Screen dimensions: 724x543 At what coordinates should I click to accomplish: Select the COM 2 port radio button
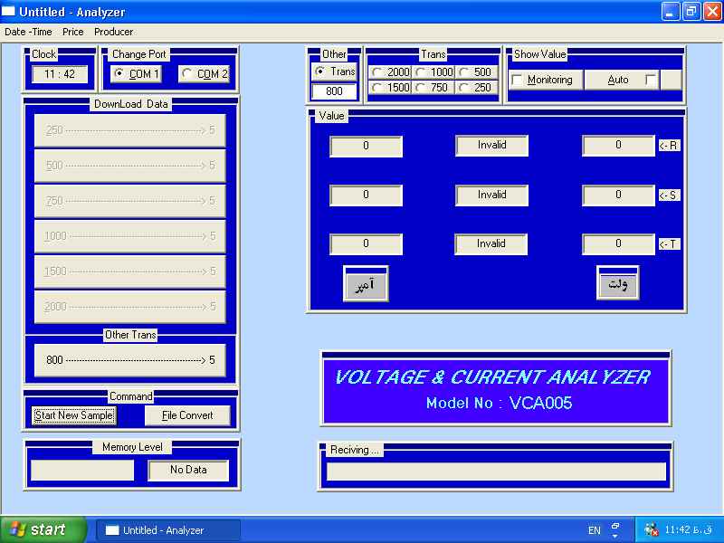[x=186, y=73]
